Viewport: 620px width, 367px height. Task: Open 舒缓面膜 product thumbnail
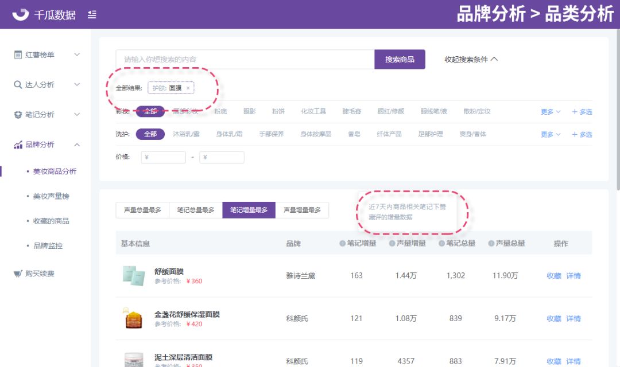(134, 275)
